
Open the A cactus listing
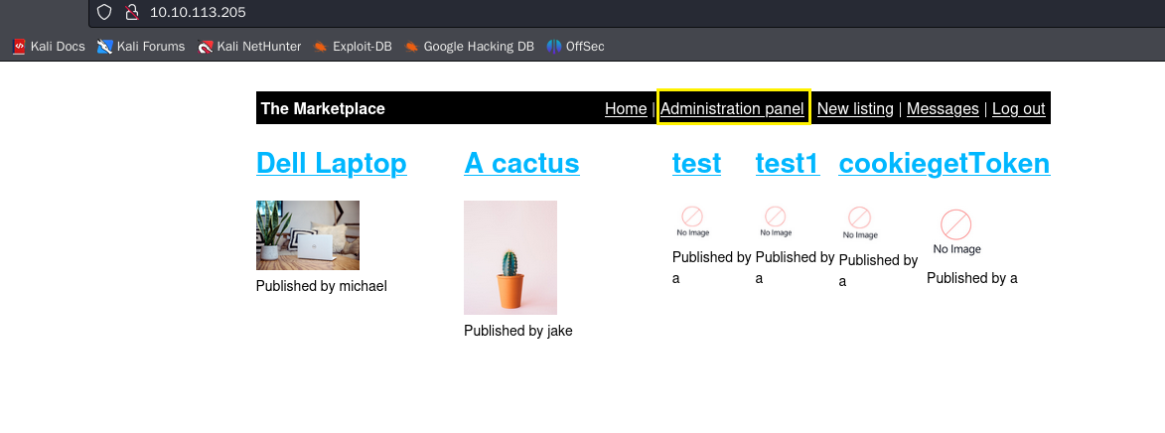521,163
